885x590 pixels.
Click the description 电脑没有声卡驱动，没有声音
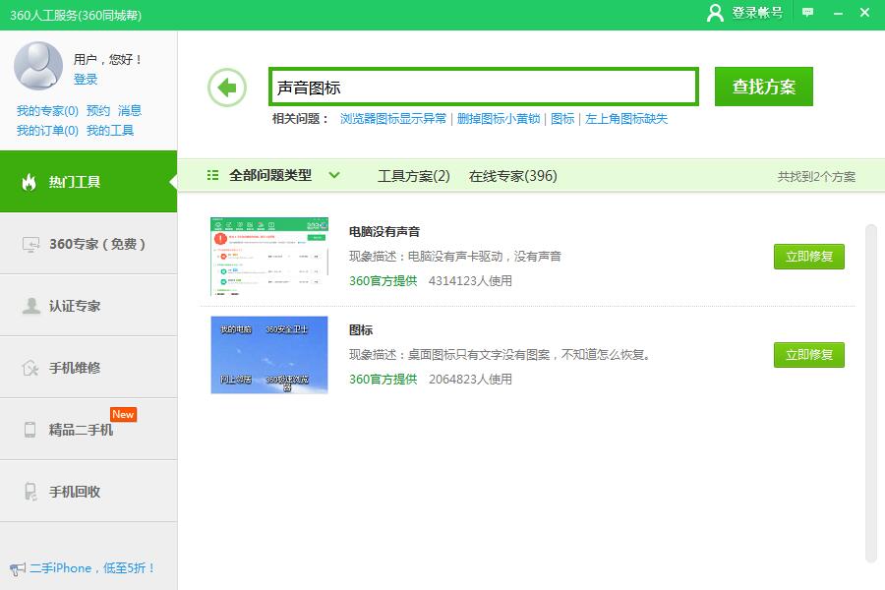(455, 257)
